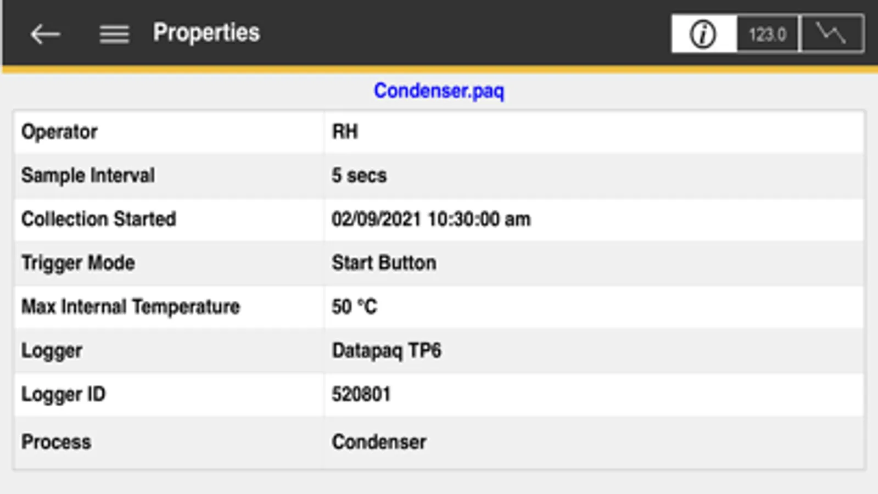Click the Datapaq TP6 logger value
Screen dimensions: 878x494
386,350
